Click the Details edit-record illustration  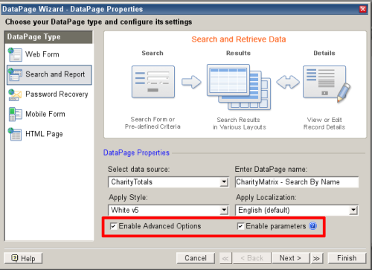click(326, 84)
